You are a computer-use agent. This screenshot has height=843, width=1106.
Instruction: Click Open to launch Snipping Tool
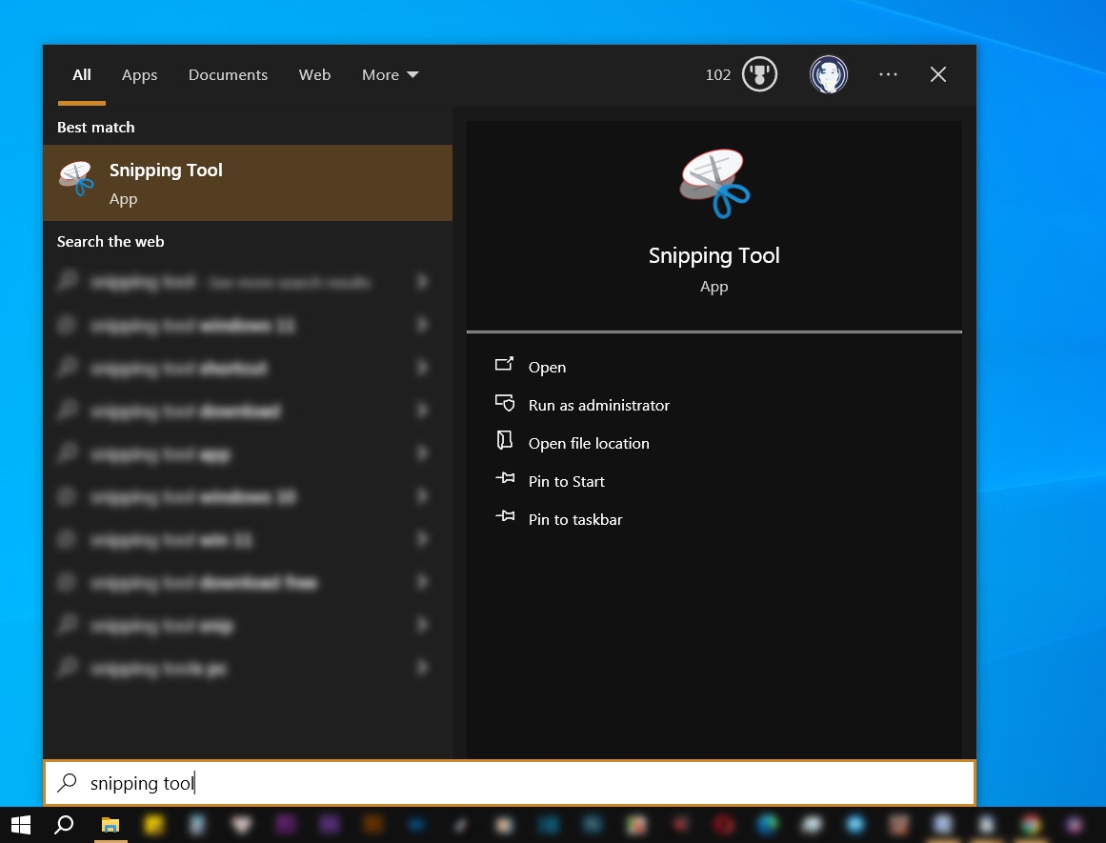pos(547,367)
